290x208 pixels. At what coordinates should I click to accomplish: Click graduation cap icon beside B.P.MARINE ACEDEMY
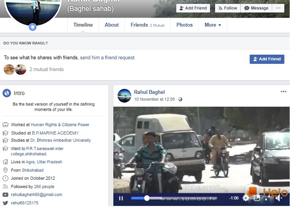[5, 133]
